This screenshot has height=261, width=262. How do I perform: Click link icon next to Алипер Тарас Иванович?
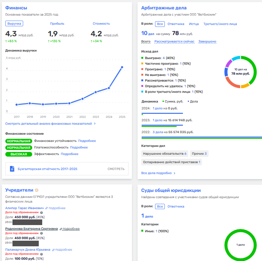[x=47, y=208]
